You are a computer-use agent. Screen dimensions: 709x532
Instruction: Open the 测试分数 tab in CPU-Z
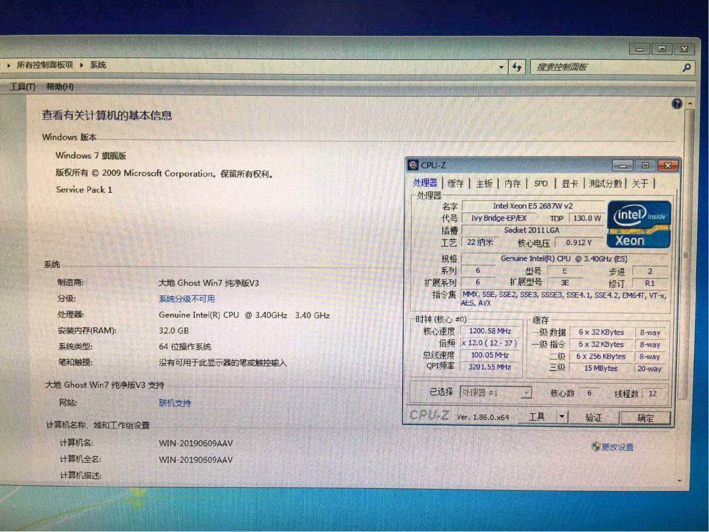coord(605,183)
